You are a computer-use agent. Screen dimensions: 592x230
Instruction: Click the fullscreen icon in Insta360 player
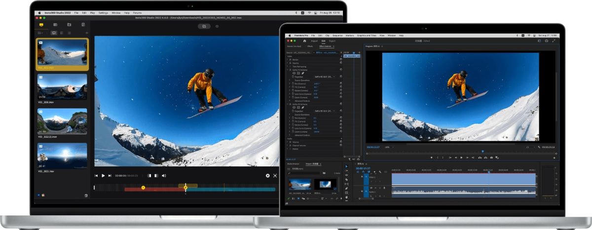pyautogui.click(x=276, y=175)
